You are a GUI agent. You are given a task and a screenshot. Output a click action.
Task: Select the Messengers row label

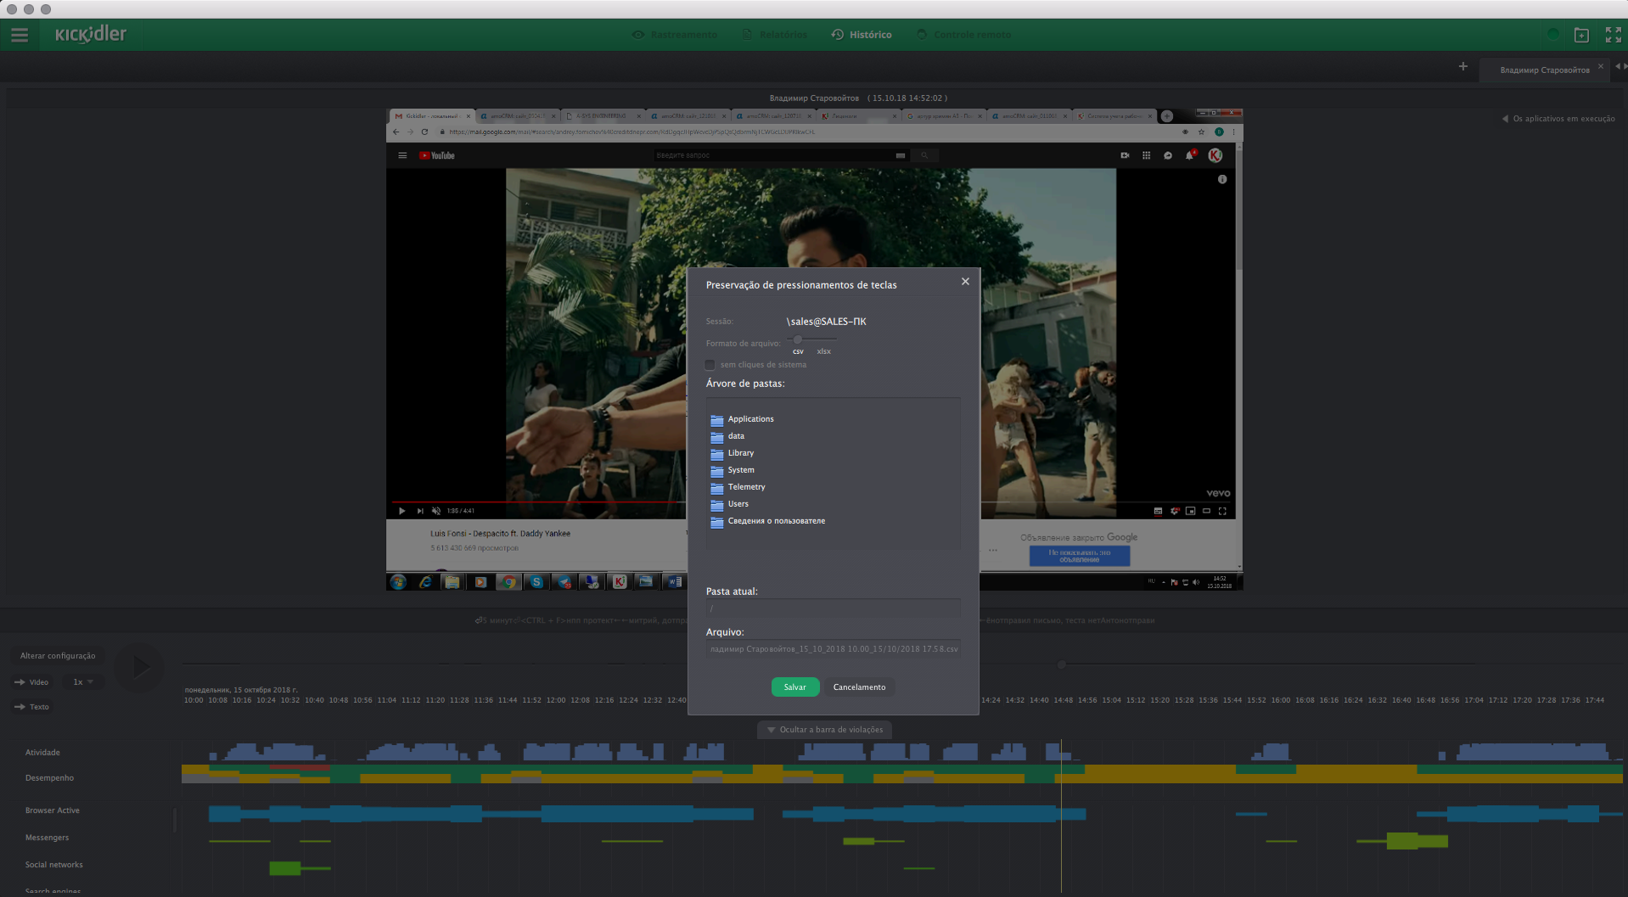coord(47,838)
